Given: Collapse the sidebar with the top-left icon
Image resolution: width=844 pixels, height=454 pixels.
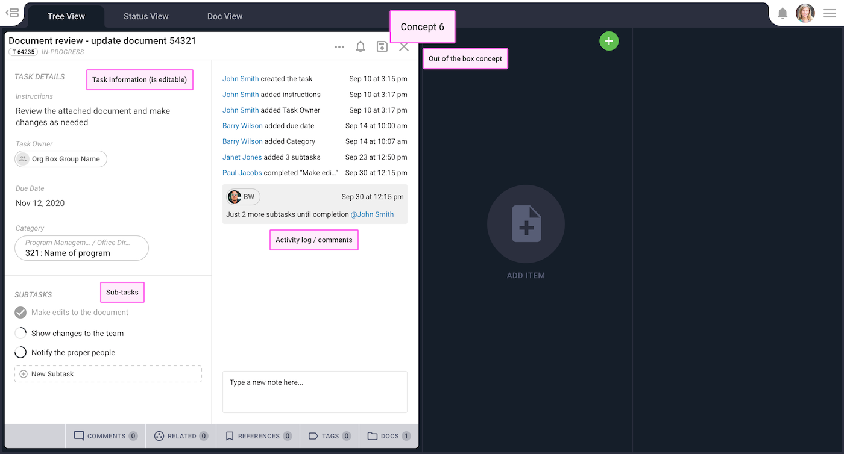Looking at the screenshot, I should 12,13.
